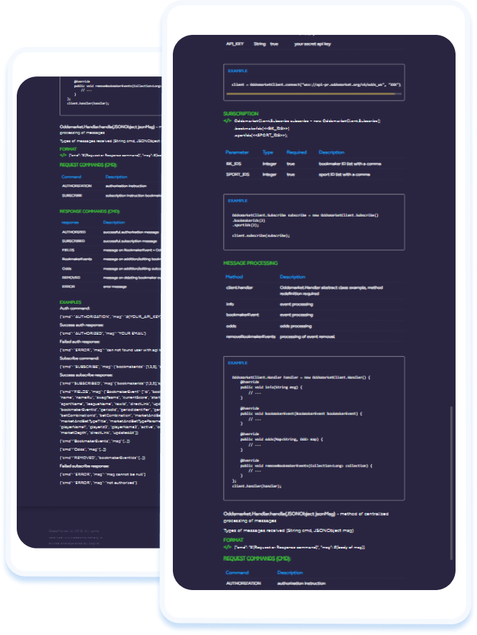Select 'authorization instruction' in front tablet
The width and height of the screenshot is (477, 635).
tap(301, 583)
